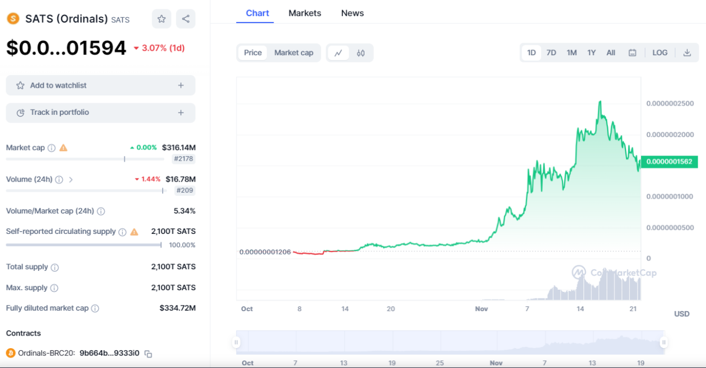
Task: Expand the Volume (24h) details chevron
Action: tap(70, 179)
